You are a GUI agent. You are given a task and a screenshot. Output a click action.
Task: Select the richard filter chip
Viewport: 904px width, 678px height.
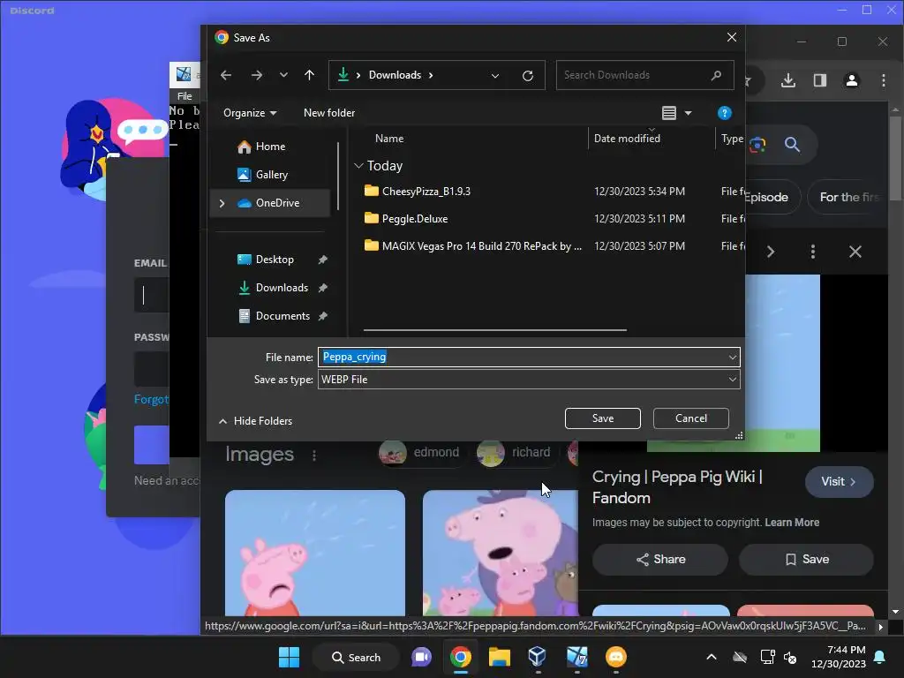coord(516,453)
